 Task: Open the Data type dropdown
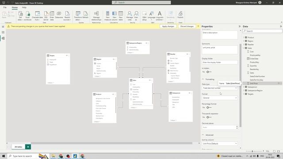[x=220, y=88]
